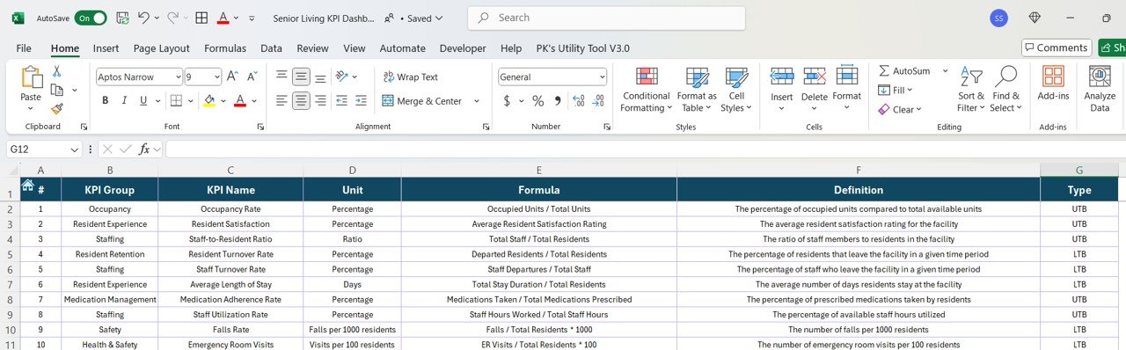Click the Comments button

pyautogui.click(x=1056, y=47)
